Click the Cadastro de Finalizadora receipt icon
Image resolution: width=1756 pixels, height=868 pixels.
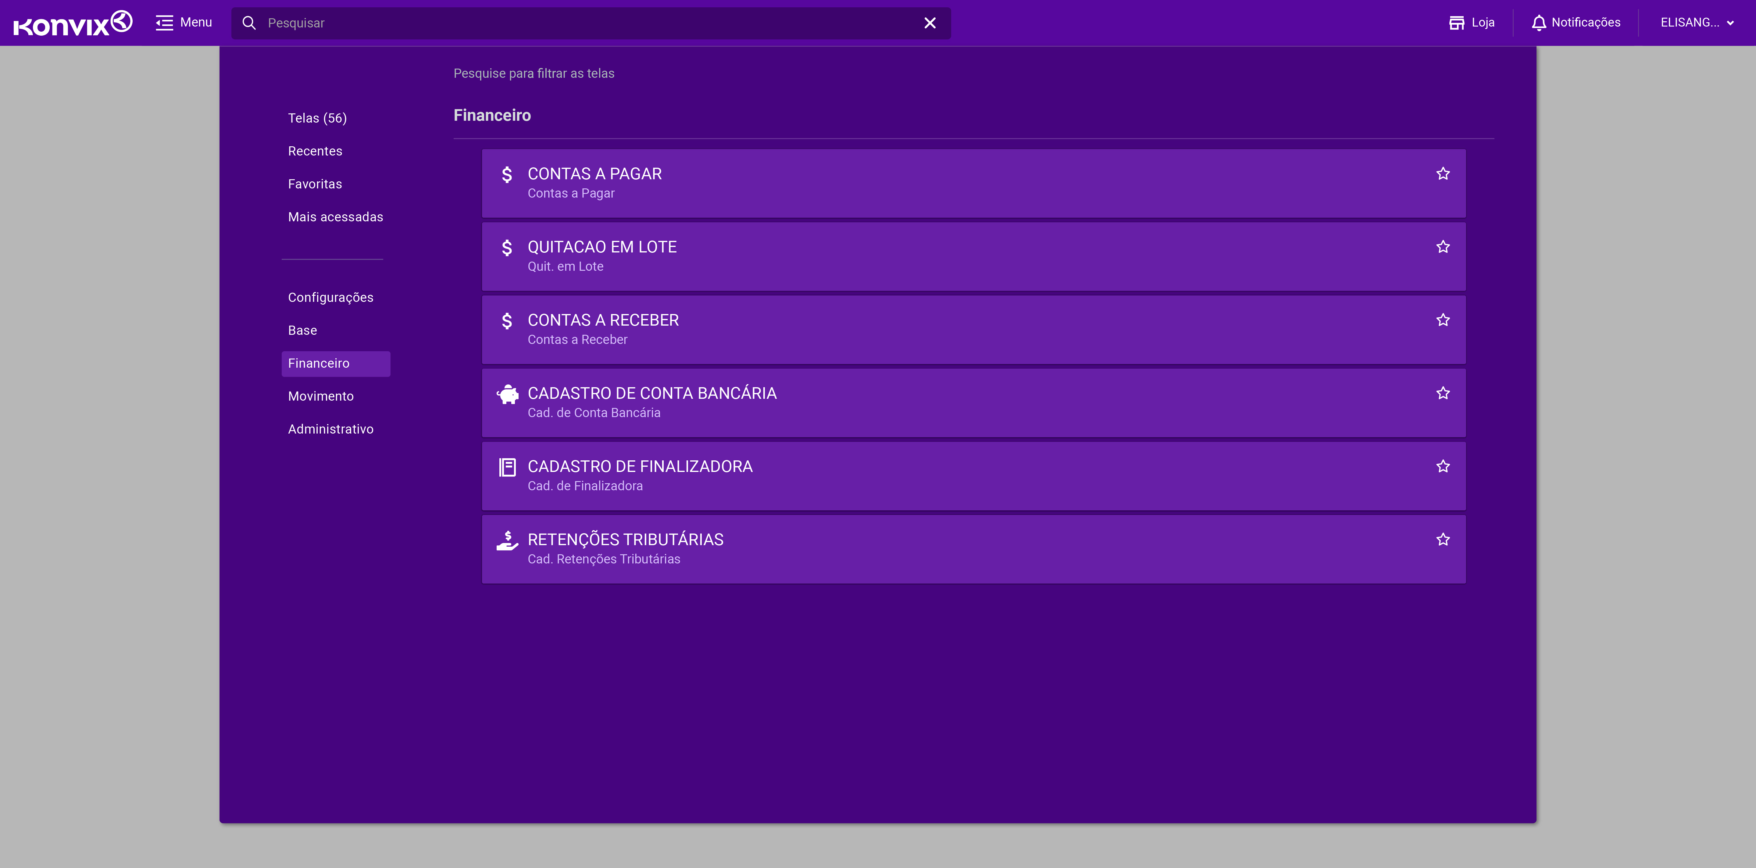[507, 467]
